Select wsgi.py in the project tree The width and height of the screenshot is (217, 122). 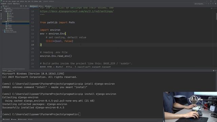[9, 20]
